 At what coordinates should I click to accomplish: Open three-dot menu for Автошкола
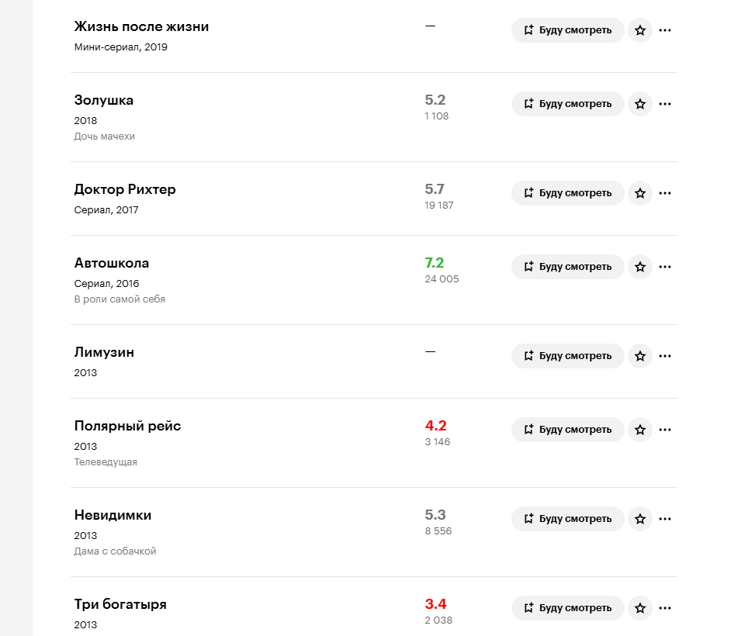click(665, 267)
